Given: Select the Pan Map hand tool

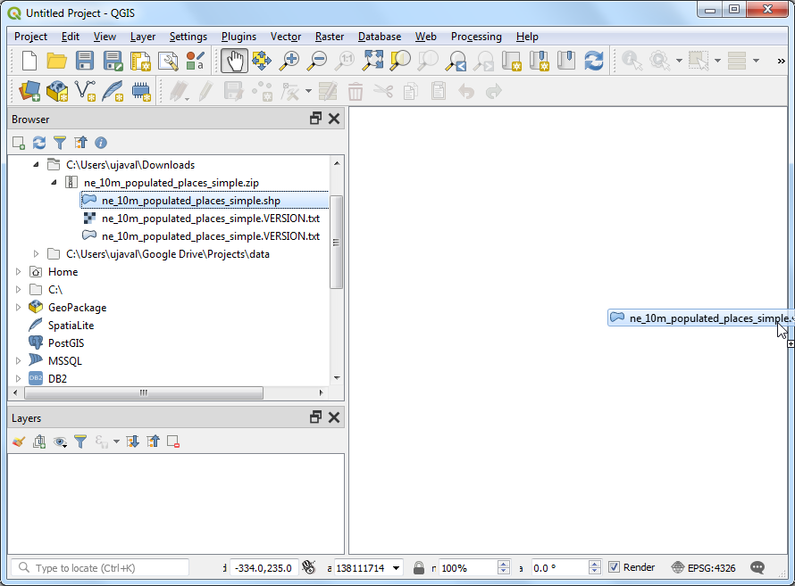Looking at the screenshot, I should click(234, 61).
